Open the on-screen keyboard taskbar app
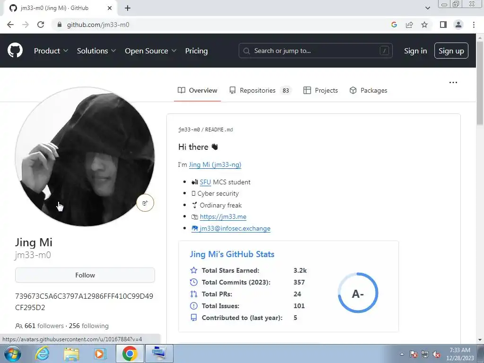 point(159,354)
